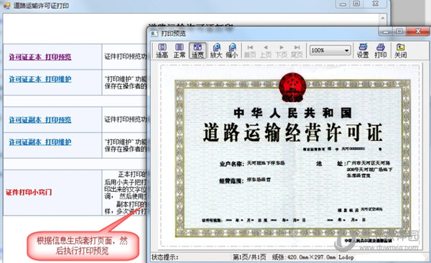Select the 适高 fit-height toolbar icon

tap(162, 50)
